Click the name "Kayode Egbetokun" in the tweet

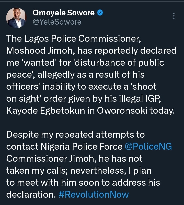tap(40, 110)
